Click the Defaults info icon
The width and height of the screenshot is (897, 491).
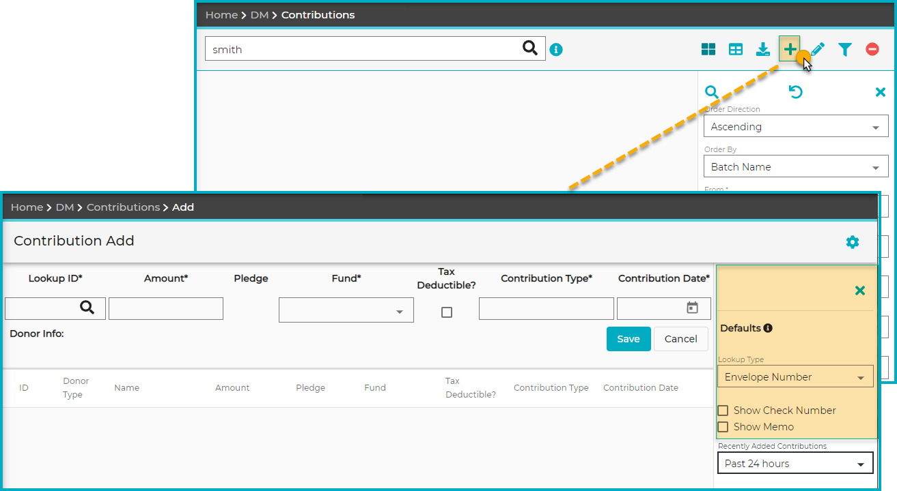[768, 328]
